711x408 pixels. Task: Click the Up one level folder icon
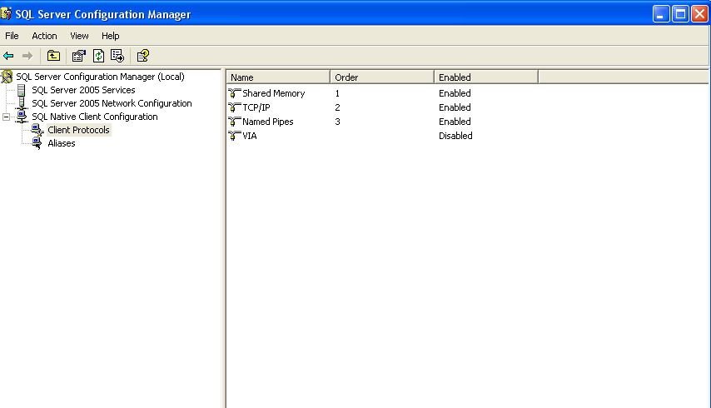click(53, 56)
